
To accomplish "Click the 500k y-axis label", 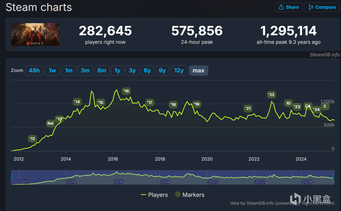I will point(329,125).
